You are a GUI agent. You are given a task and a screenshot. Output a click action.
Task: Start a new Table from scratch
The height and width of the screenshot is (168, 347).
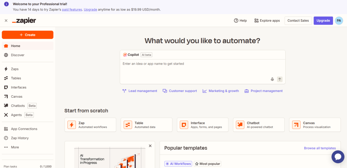tap(146, 125)
